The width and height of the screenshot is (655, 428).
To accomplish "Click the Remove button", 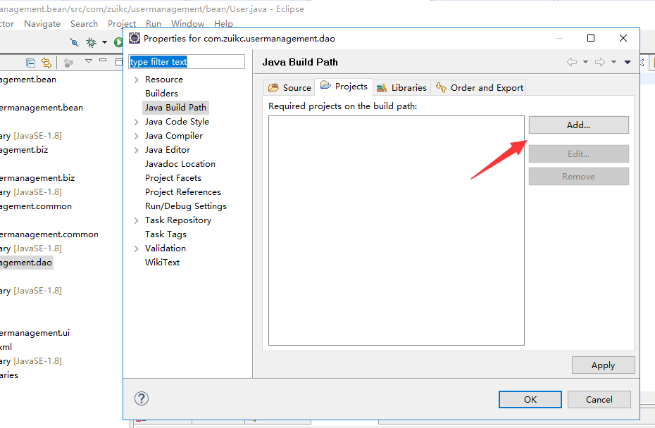I will point(578,176).
